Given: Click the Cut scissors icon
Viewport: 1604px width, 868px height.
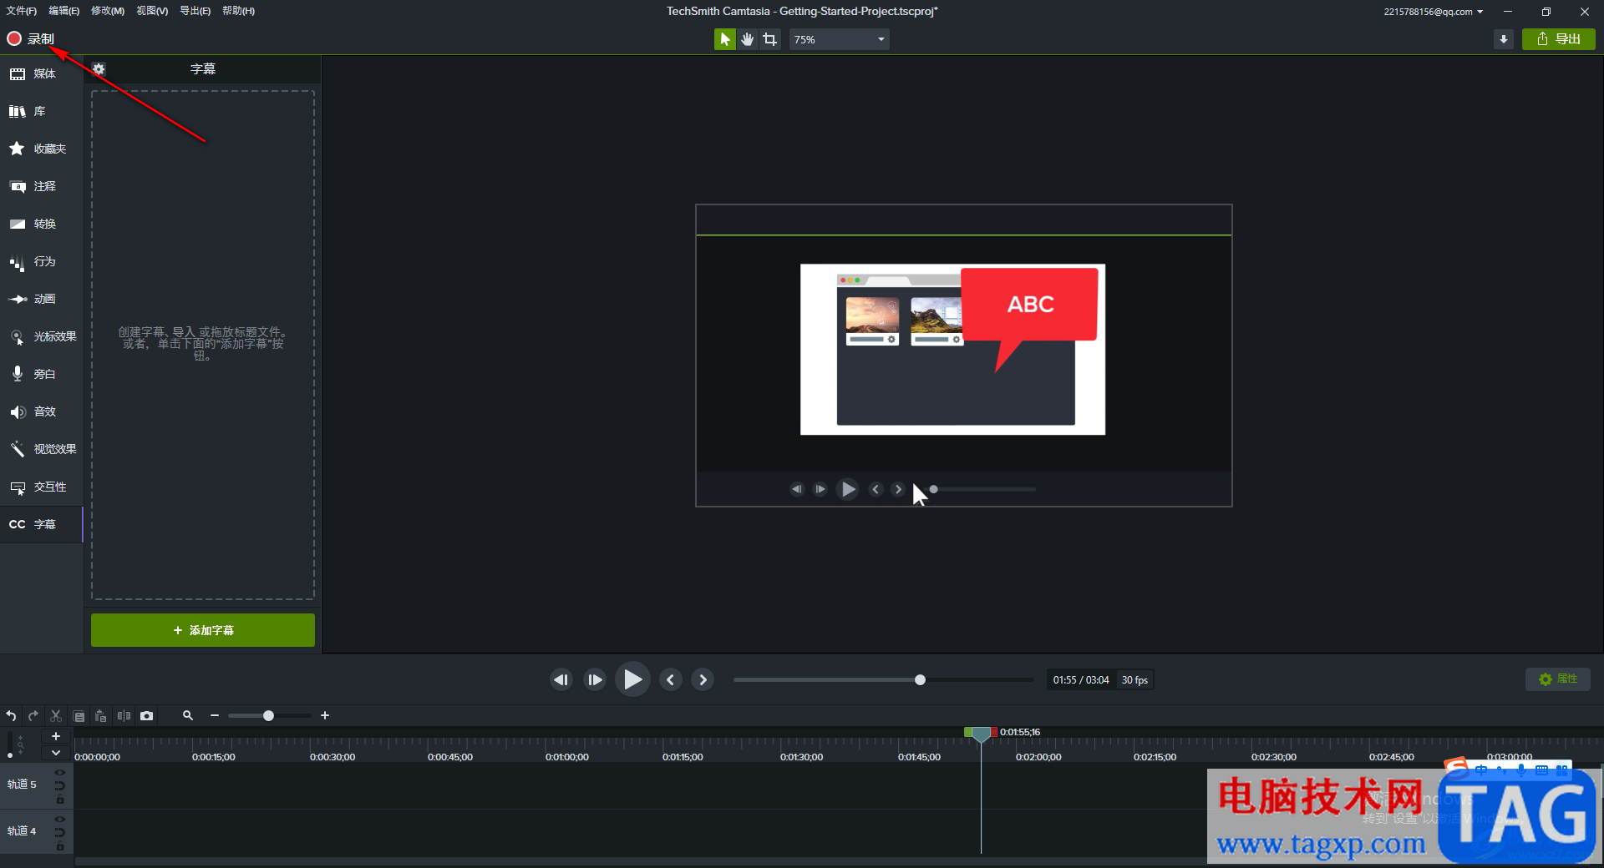Looking at the screenshot, I should [x=56, y=716].
